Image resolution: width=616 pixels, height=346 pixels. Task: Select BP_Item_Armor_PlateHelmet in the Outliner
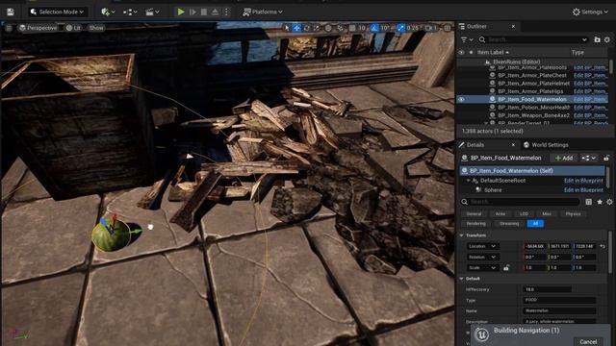[x=533, y=84]
